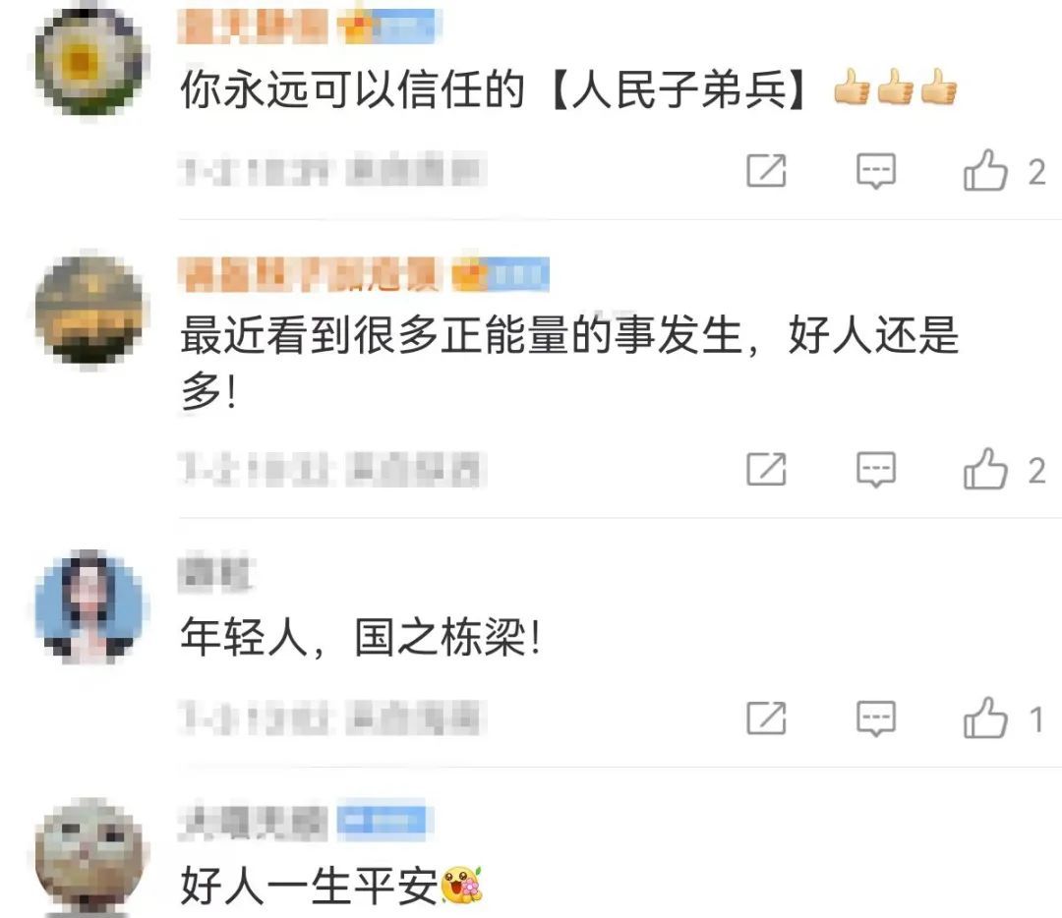Tap the second commenter's membership badge

pyautogui.click(x=500, y=274)
